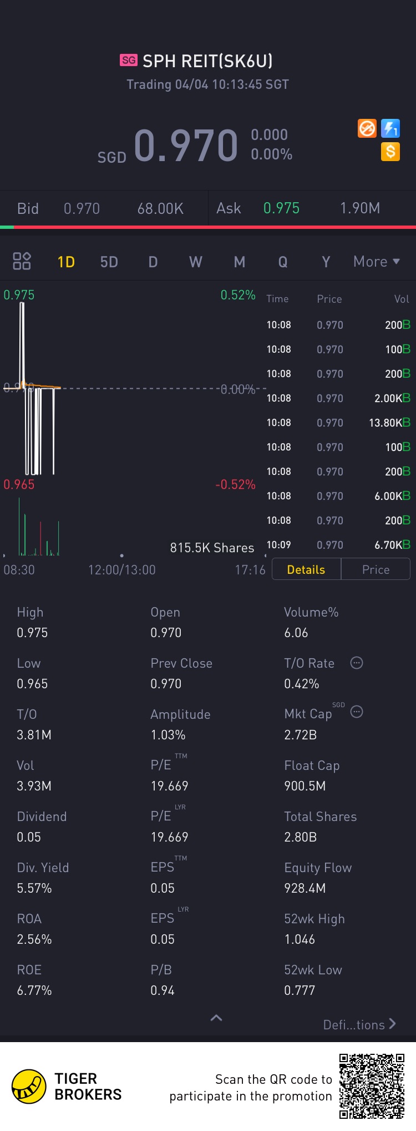Expand the More timeframe dropdown
416x1131 pixels.
tap(377, 262)
